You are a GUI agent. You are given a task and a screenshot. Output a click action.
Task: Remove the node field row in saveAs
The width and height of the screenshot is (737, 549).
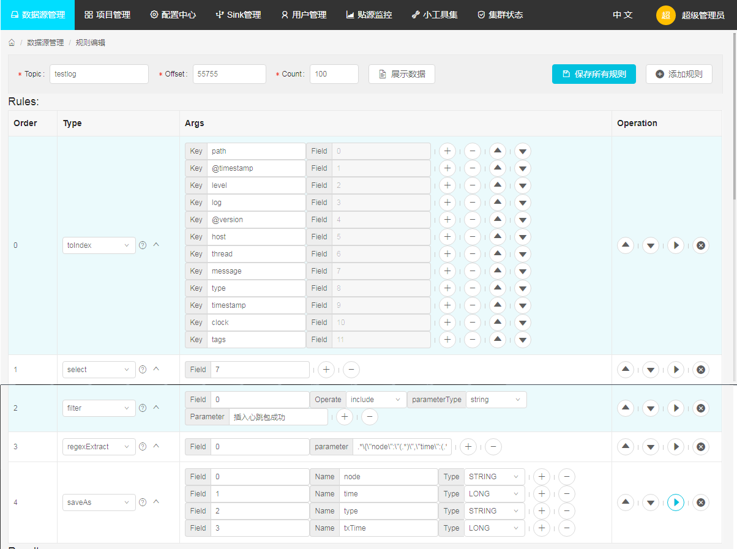coord(567,477)
